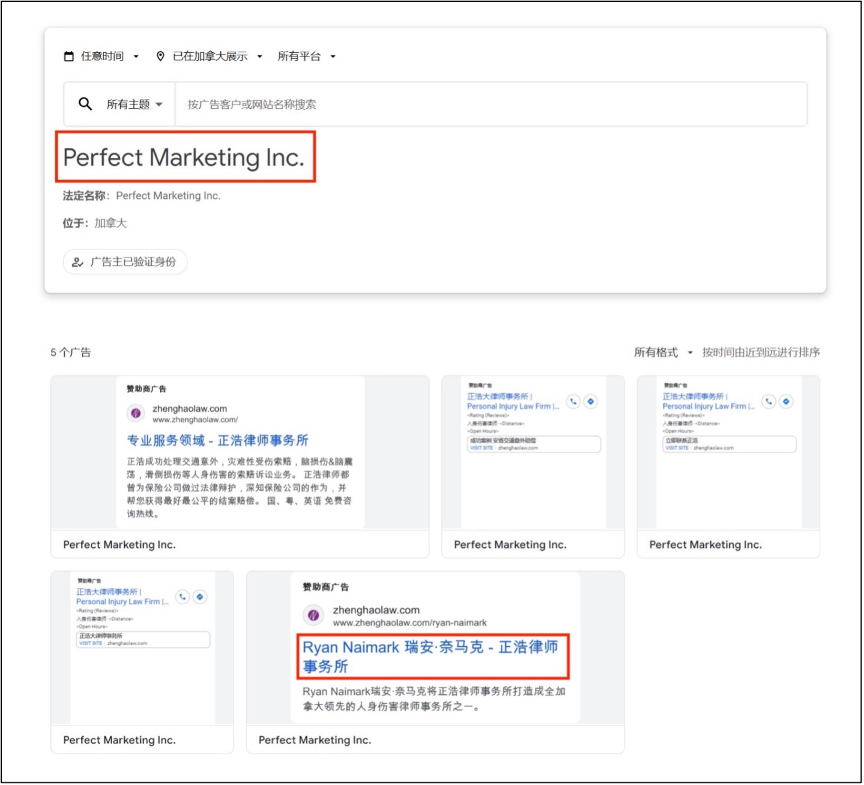Click the calendar icon beside 任意时间
Viewport: 864px width, 785px height.
pyautogui.click(x=69, y=56)
